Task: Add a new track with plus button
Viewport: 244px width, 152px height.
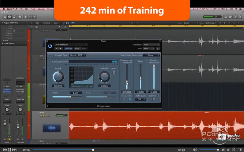Action: click(31, 27)
